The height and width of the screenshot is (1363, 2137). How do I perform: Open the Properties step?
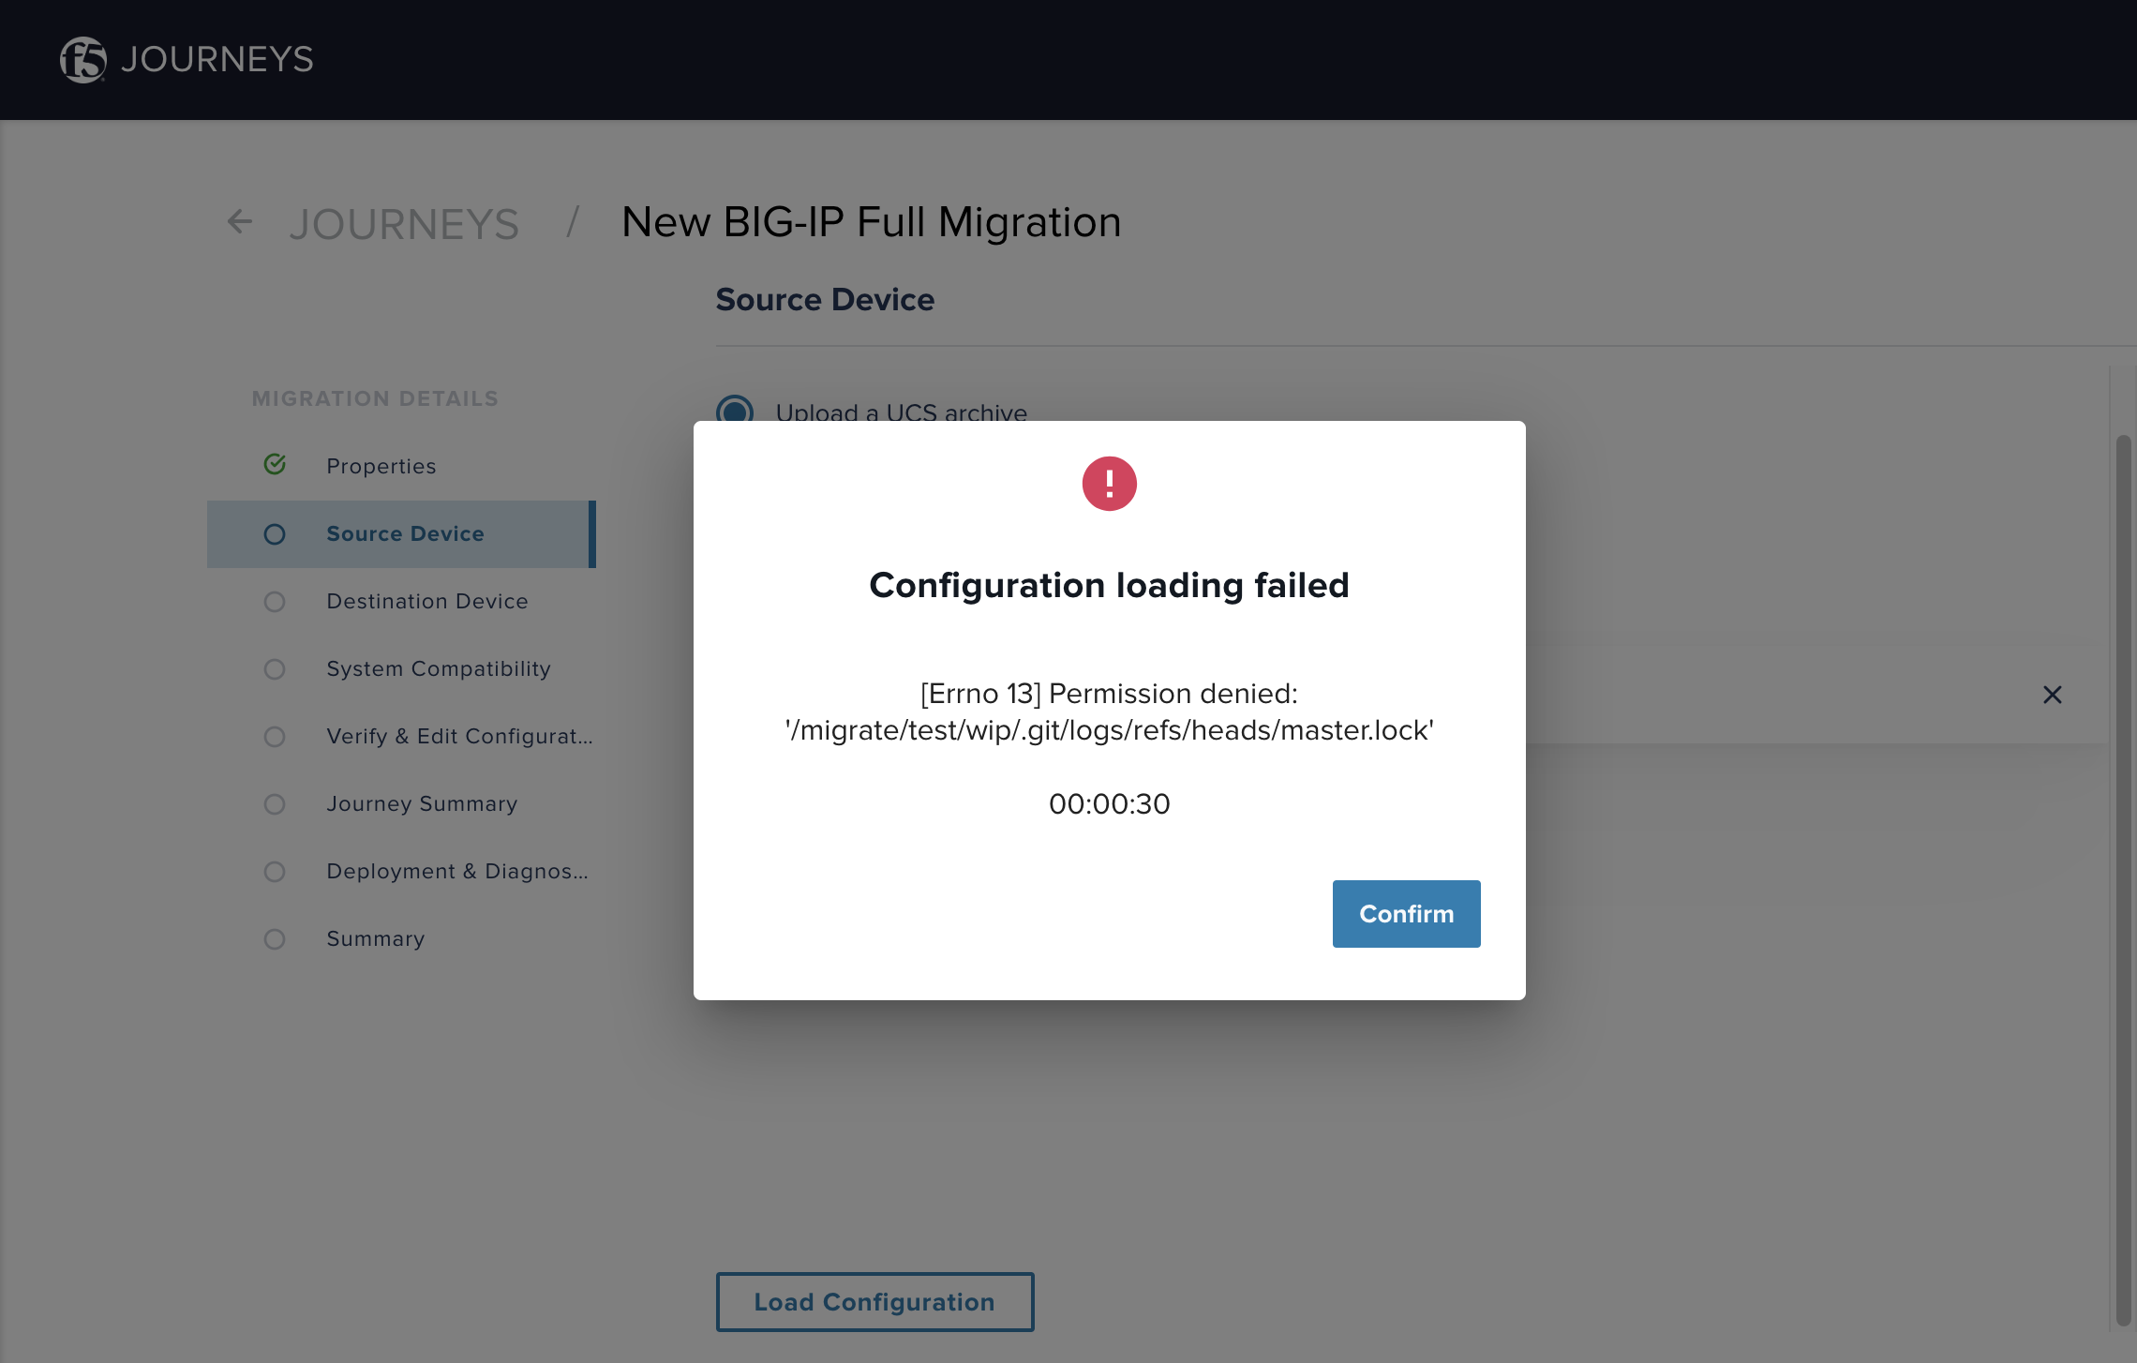click(x=381, y=466)
